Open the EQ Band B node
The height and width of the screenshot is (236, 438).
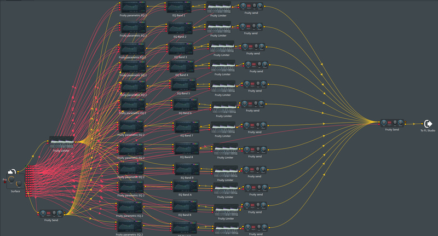tap(185, 206)
